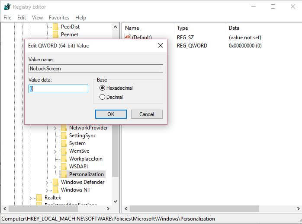Close the Edit QWORD dialog
The image size is (302, 224).
(x=161, y=45)
